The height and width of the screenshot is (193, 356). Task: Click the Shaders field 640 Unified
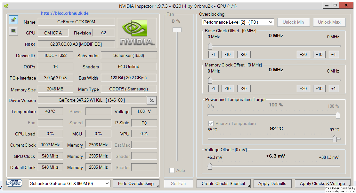pos(129,66)
